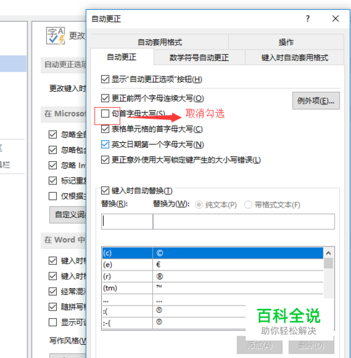The image size is (351, 358).
Task: Switch to the 自动套用格式 tab
Action: tap(159, 42)
